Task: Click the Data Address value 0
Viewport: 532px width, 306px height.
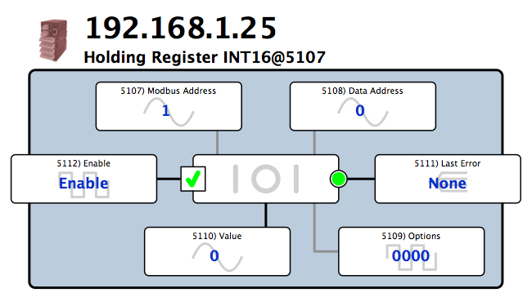Action: click(359, 110)
